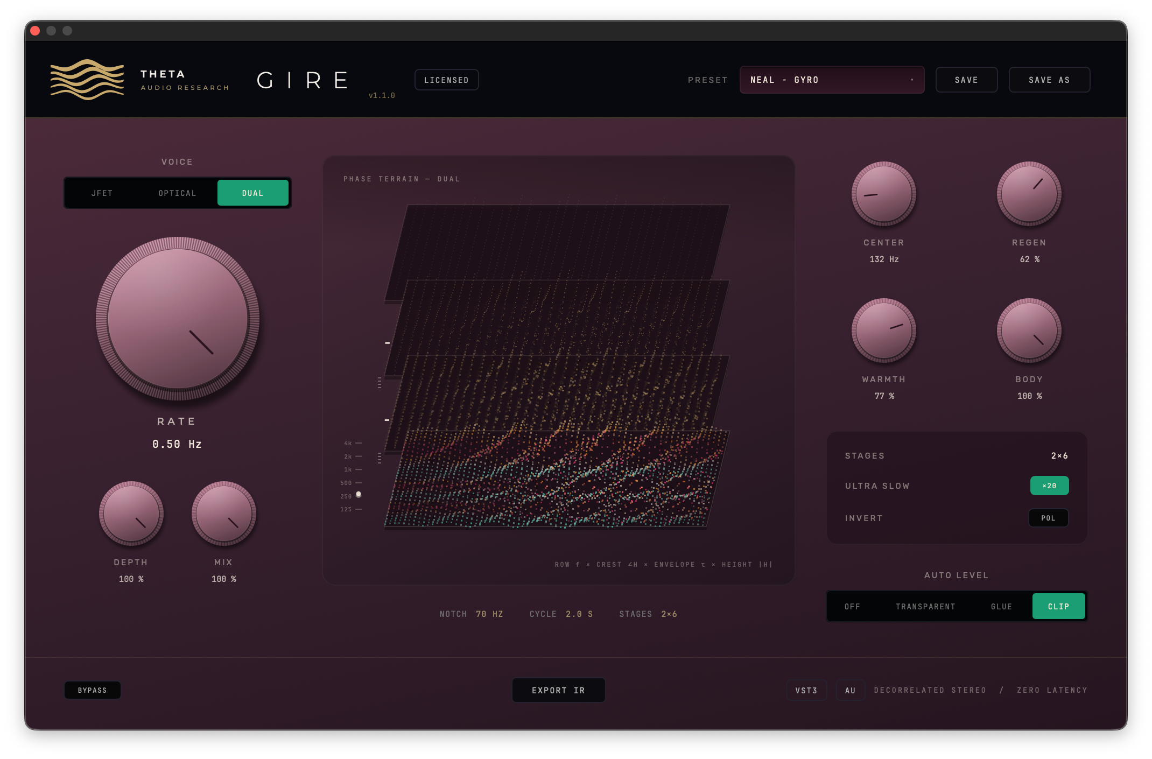Screen dimensions: 1152x759
Task: Click the SAVE preset button
Action: [967, 80]
